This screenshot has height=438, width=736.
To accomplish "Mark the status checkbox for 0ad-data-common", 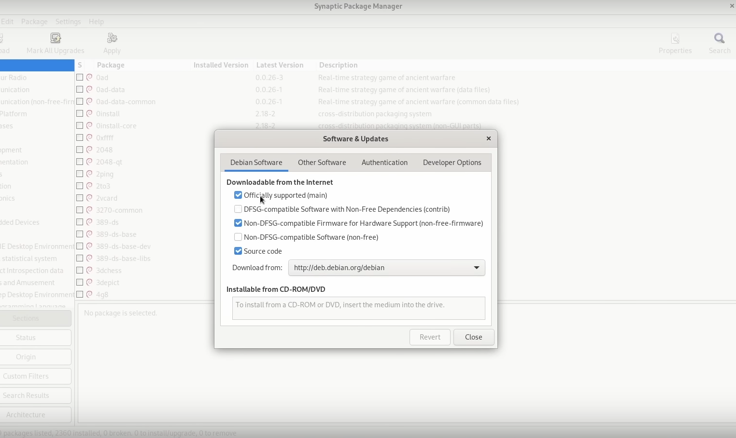I will click(80, 101).
